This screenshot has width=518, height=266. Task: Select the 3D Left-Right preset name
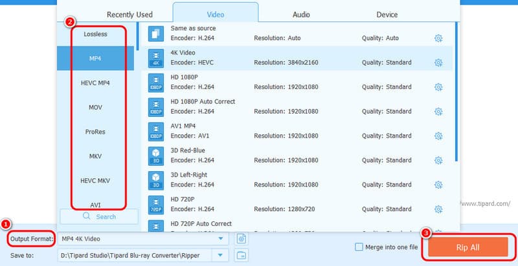pos(189,175)
